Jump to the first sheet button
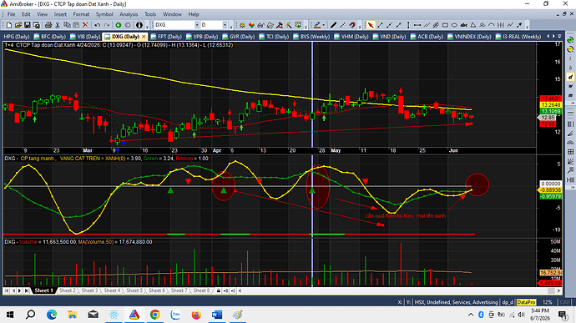The height and width of the screenshot is (323, 576). (7, 290)
